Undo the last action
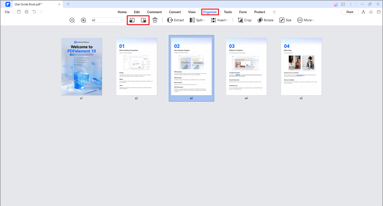The height and width of the screenshot is (206, 383). pos(34,12)
